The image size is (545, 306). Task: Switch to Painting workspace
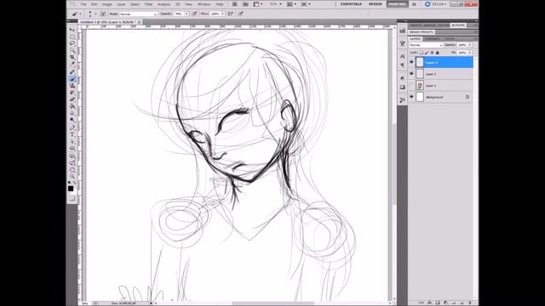[x=398, y=4]
